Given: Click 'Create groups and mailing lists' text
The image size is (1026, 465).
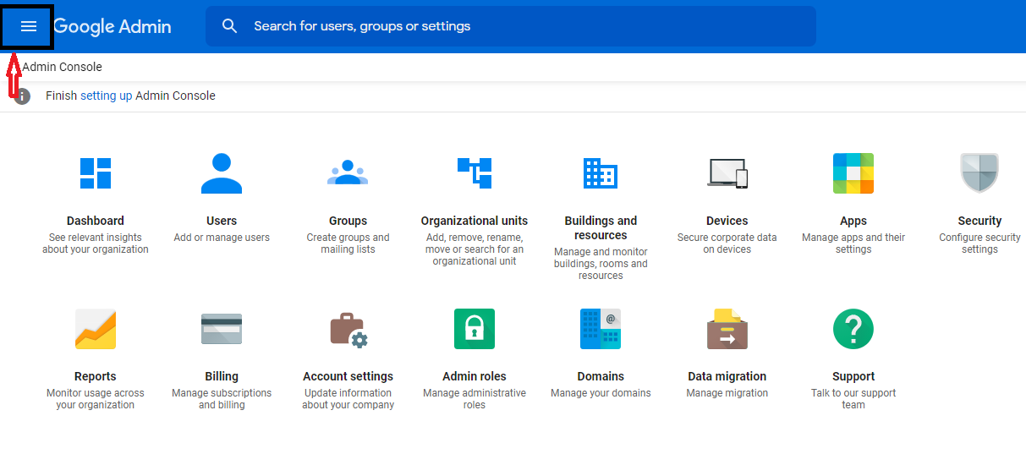Looking at the screenshot, I should [x=348, y=243].
